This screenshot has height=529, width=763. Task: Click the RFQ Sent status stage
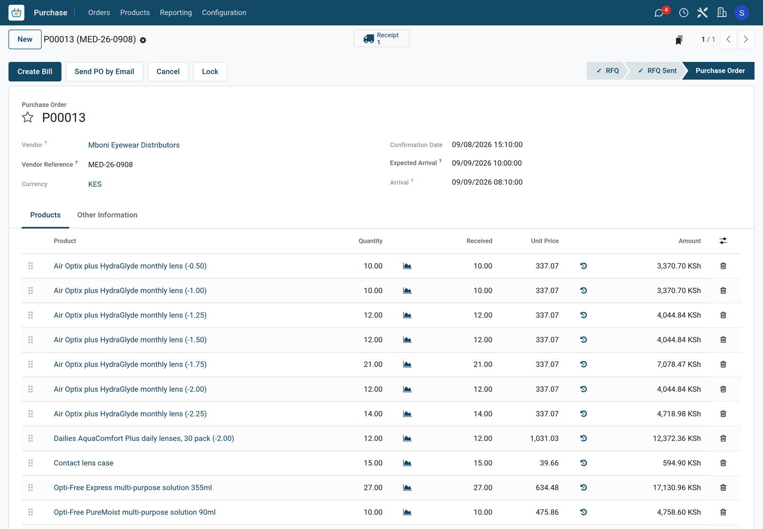(x=656, y=70)
